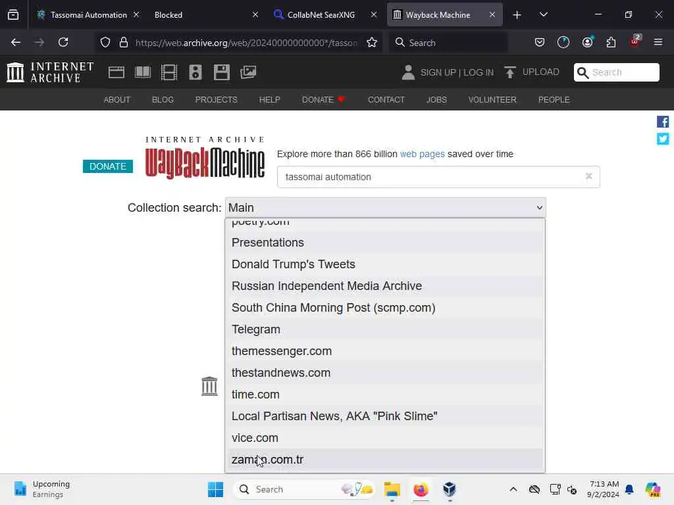This screenshot has width=674, height=505.
Task: Select 'thestandnews.com' option
Action: coord(385,373)
